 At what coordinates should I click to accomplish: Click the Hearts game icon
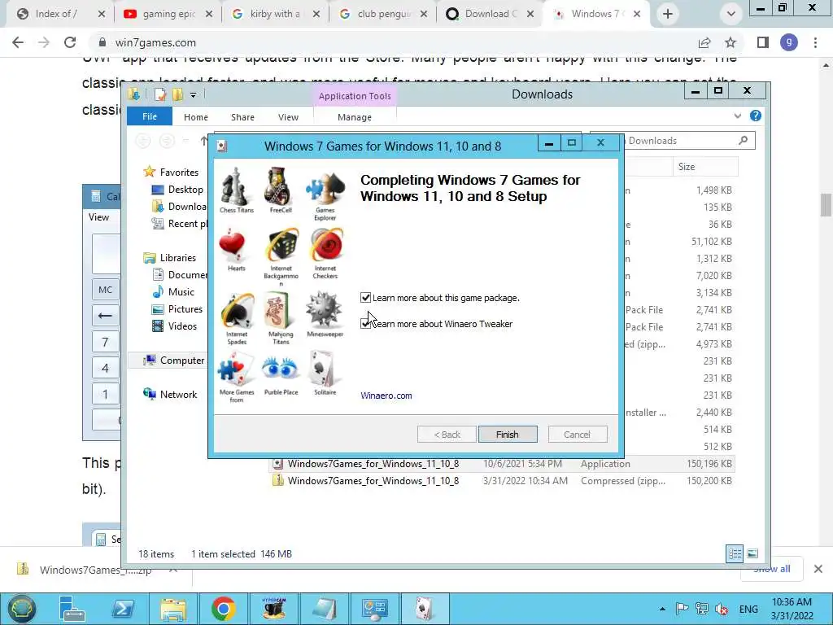coord(233,246)
